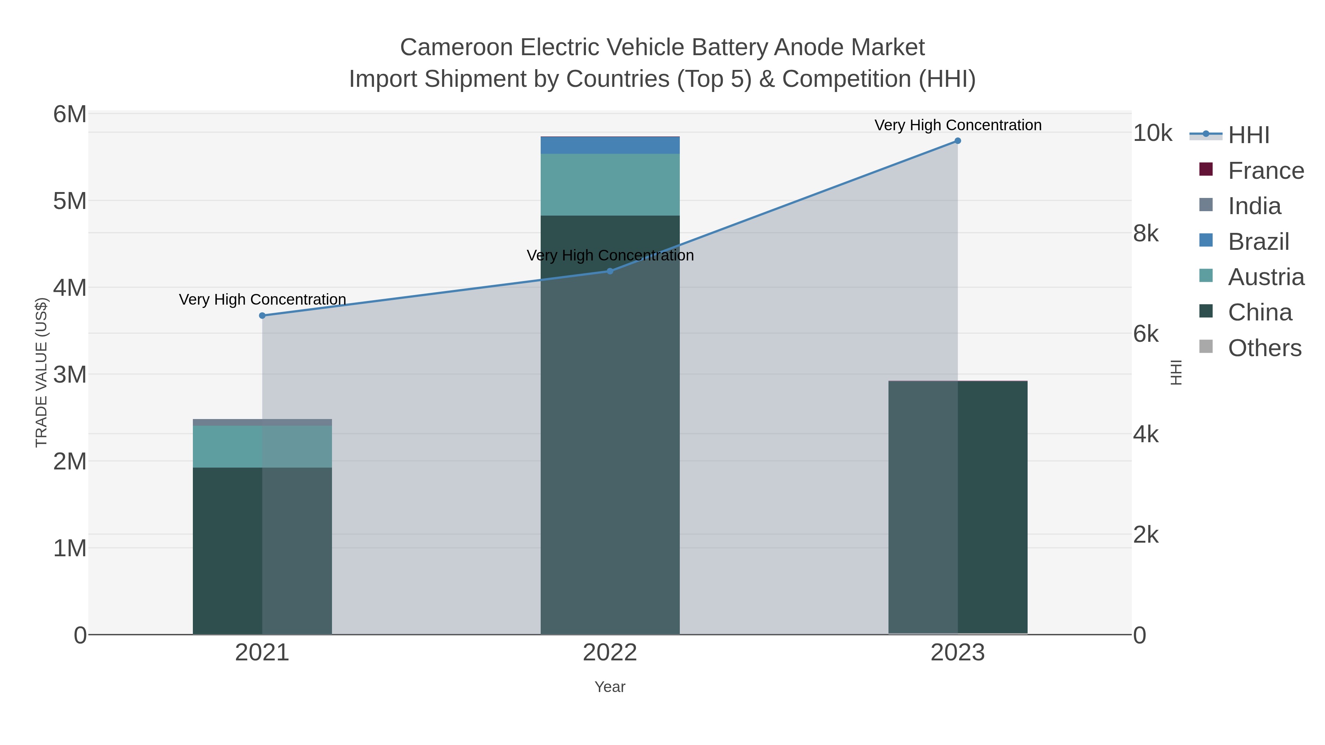Click the Others gray legend swatch

pos(1206,347)
